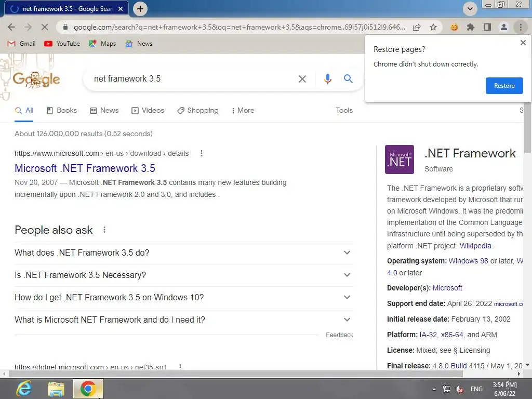Viewport: 532px width, 399px height.
Task: Click the share page icon in address bar
Action: click(x=417, y=28)
